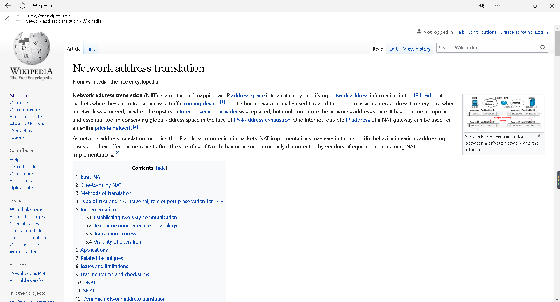Screen dimensions: 560x302
Task: Open Donate link
Action: point(17,138)
